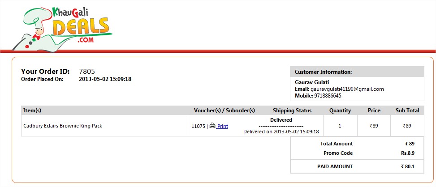The image size is (436, 187).
Task: Click the Shipping Status column header
Action: 292,110
